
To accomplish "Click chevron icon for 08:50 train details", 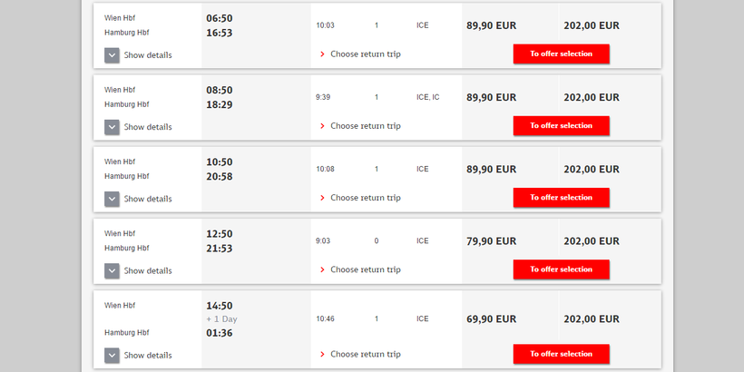I will pyautogui.click(x=113, y=127).
